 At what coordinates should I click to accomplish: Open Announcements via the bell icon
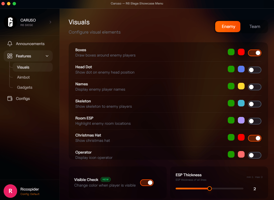[10, 44]
